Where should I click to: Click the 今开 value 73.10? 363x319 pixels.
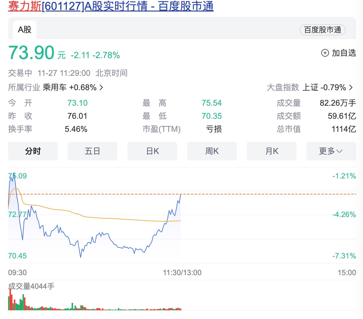click(77, 103)
